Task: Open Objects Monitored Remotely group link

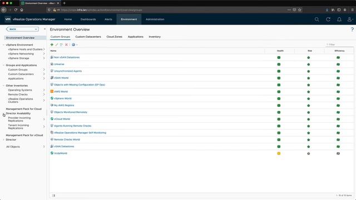Action: pos(71,112)
